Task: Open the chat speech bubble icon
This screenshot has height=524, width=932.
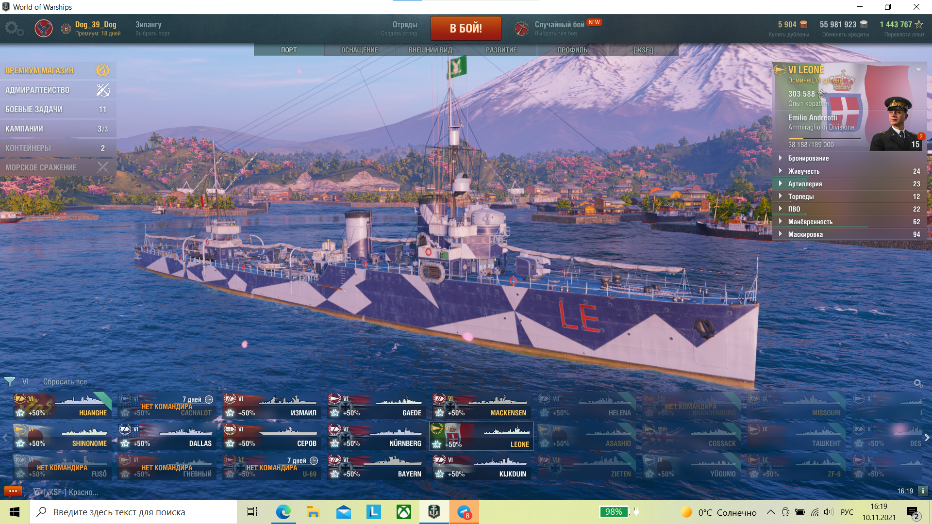Action: pos(13,491)
